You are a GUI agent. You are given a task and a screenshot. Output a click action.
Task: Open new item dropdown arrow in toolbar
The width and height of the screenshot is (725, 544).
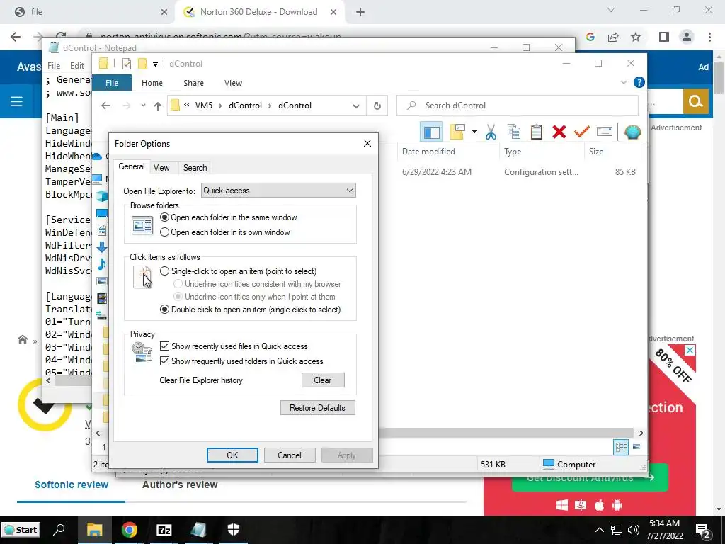click(474, 132)
